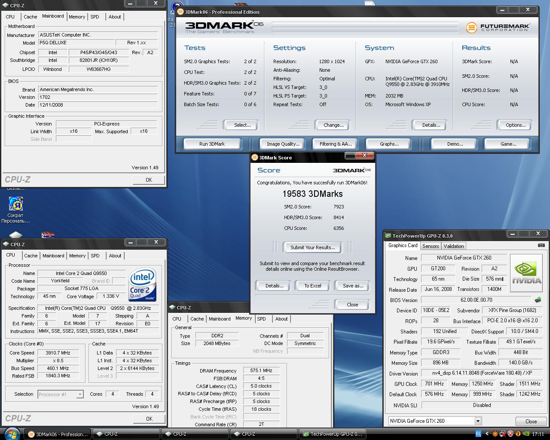Click the GPU-Z BIOS save icon
The image size is (550, 440).
click(x=538, y=300)
